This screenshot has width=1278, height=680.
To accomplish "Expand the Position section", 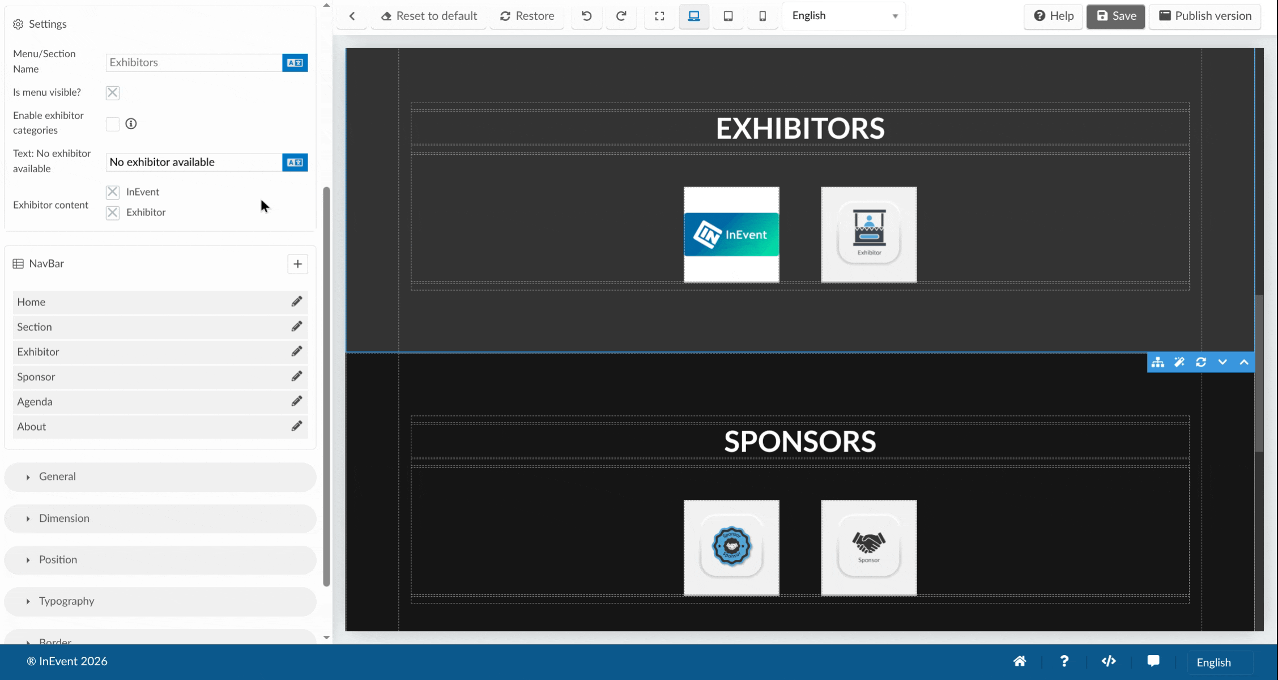I will click(160, 560).
